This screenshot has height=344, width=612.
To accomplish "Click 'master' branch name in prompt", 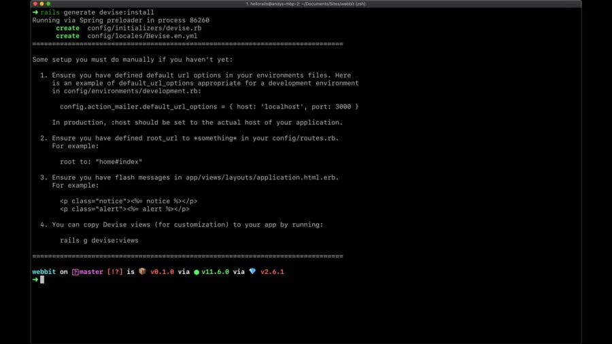I will point(91,272).
